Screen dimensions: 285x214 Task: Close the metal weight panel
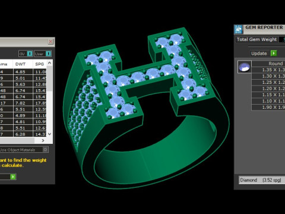50,42
